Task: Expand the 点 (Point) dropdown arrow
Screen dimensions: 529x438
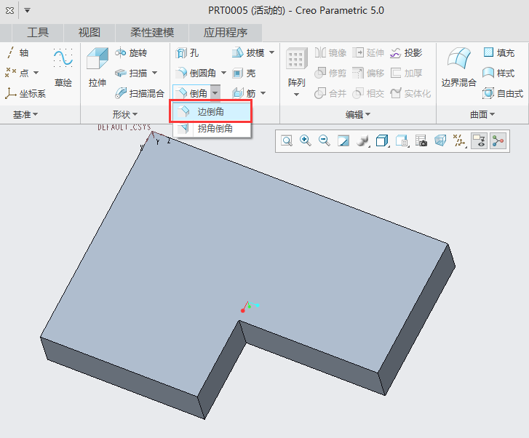Action: pyautogui.click(x=36, y=73)
